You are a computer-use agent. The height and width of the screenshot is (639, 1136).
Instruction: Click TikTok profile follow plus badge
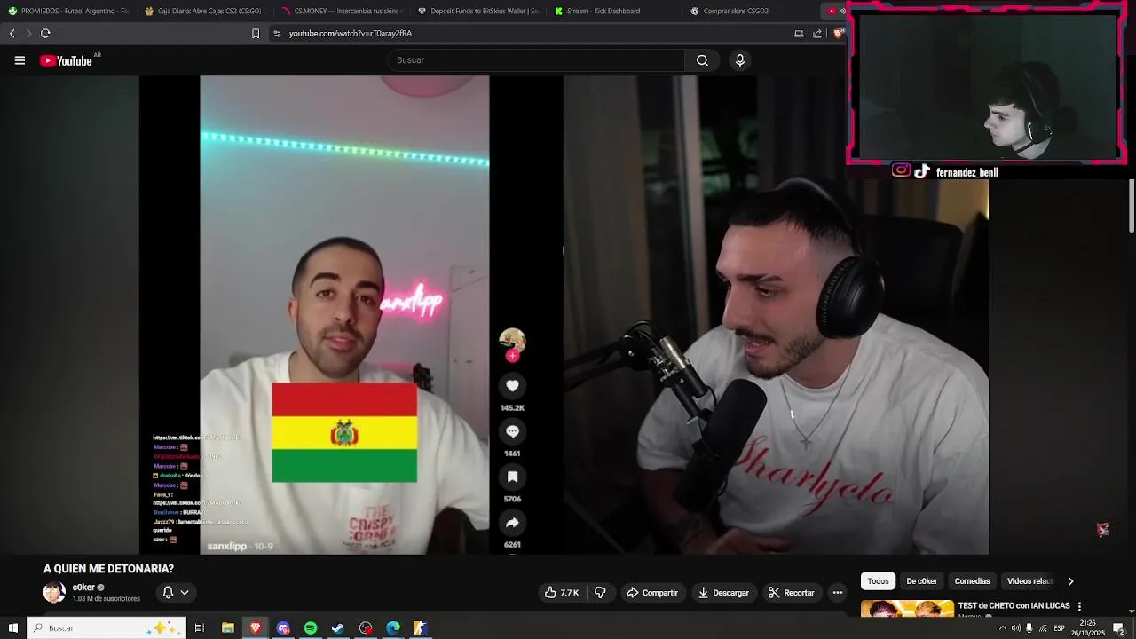coord(512,356)
